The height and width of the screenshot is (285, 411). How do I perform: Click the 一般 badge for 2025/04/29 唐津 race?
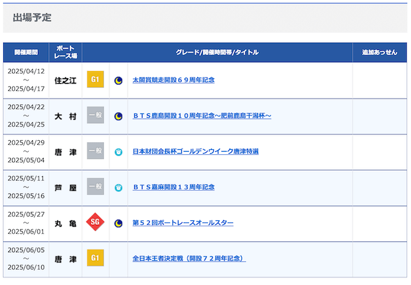pyautogui.click(x=96, y=151)
